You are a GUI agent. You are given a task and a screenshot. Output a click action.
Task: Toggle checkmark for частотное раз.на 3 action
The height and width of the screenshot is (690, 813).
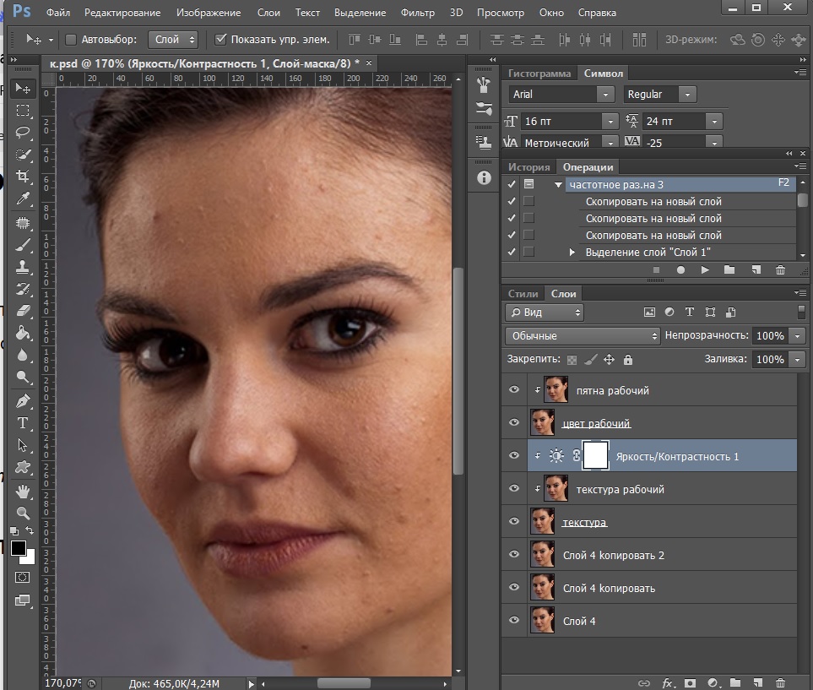[x=512, y=183]
